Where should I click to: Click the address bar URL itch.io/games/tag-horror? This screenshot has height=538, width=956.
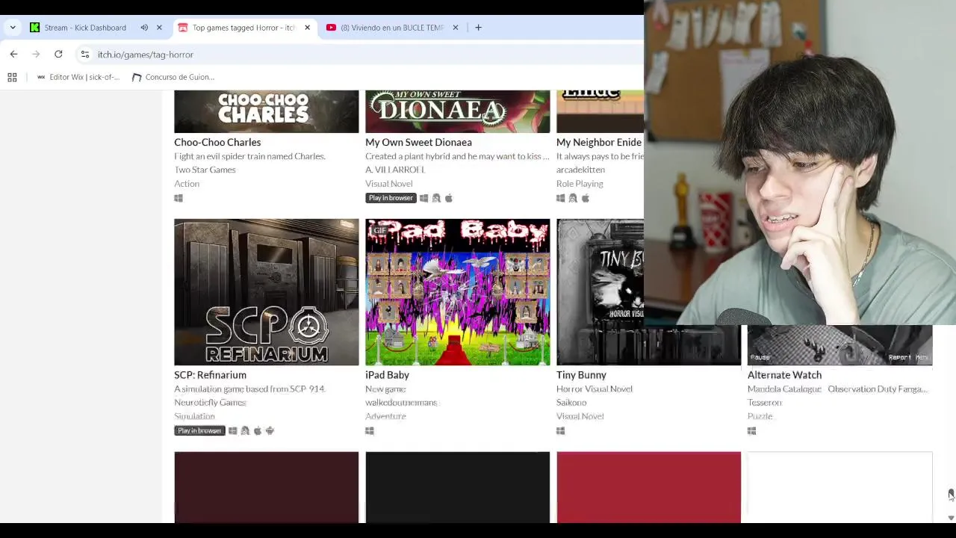146,55
